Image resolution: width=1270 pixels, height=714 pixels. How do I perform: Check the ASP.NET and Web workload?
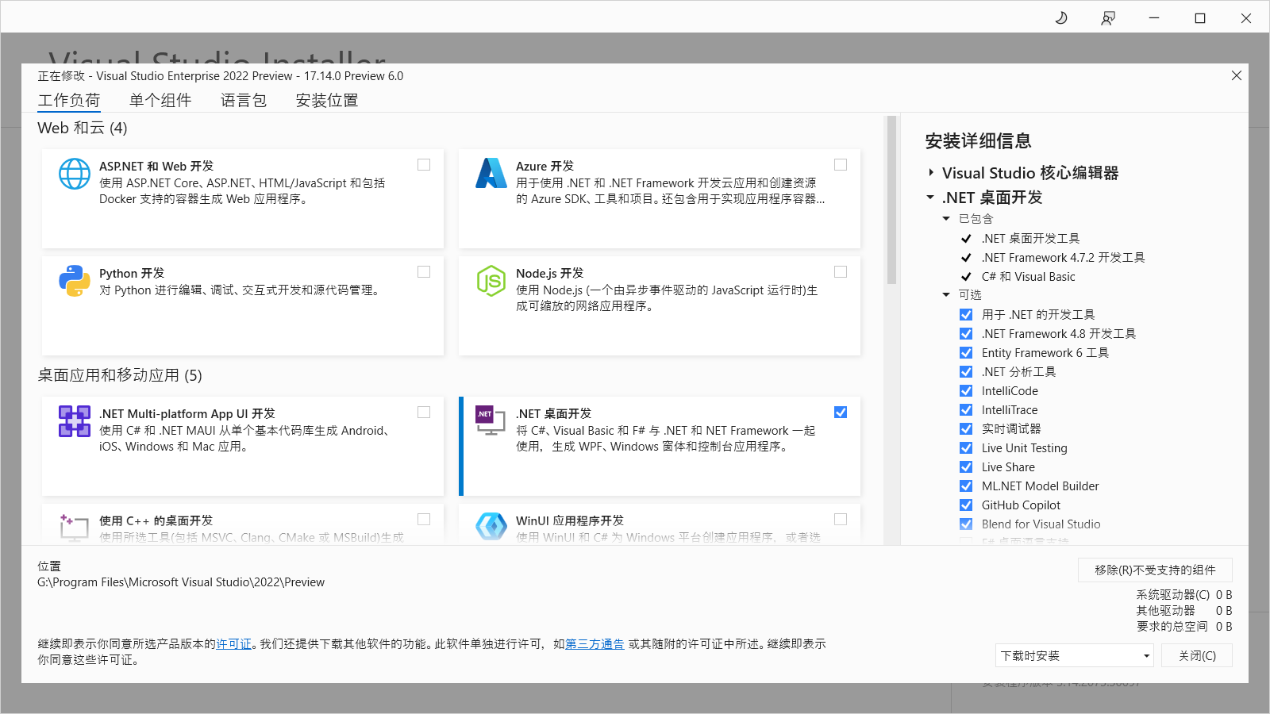click(x=424, y=165)
